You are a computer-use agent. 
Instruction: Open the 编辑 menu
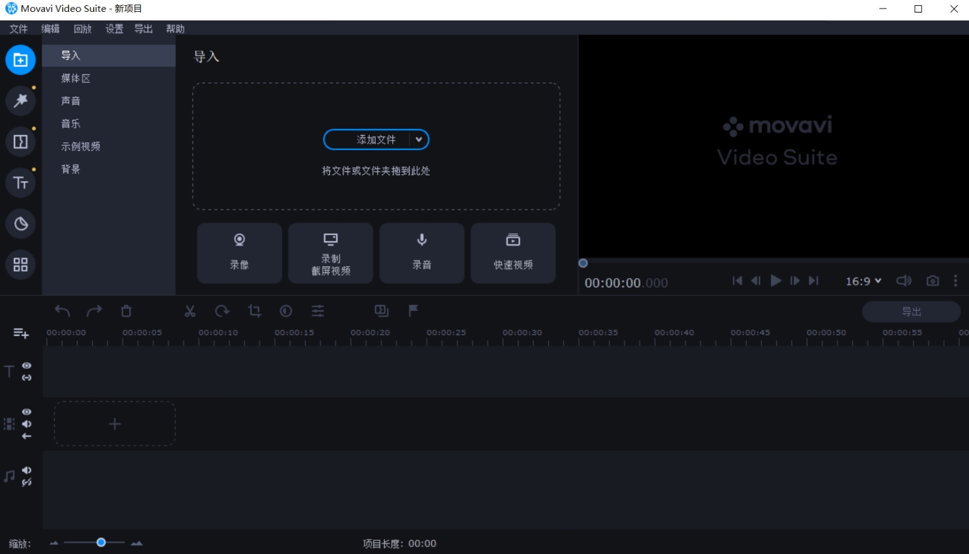(x=50, y=29)
